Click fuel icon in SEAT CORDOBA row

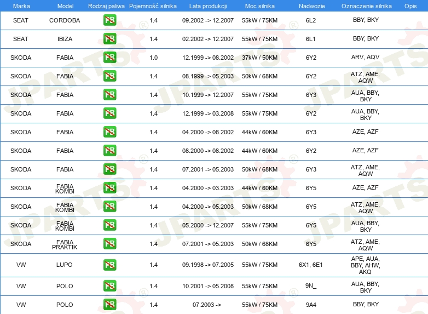109,20
